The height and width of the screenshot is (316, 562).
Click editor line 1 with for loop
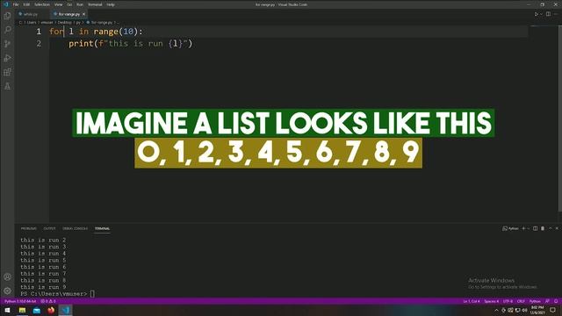(x=96, y=32)
